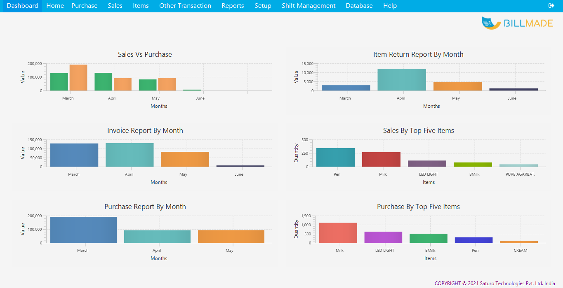Viewport: 563px width, 288px height.
Task: Open the Help menu
Action: pos(390,6)
